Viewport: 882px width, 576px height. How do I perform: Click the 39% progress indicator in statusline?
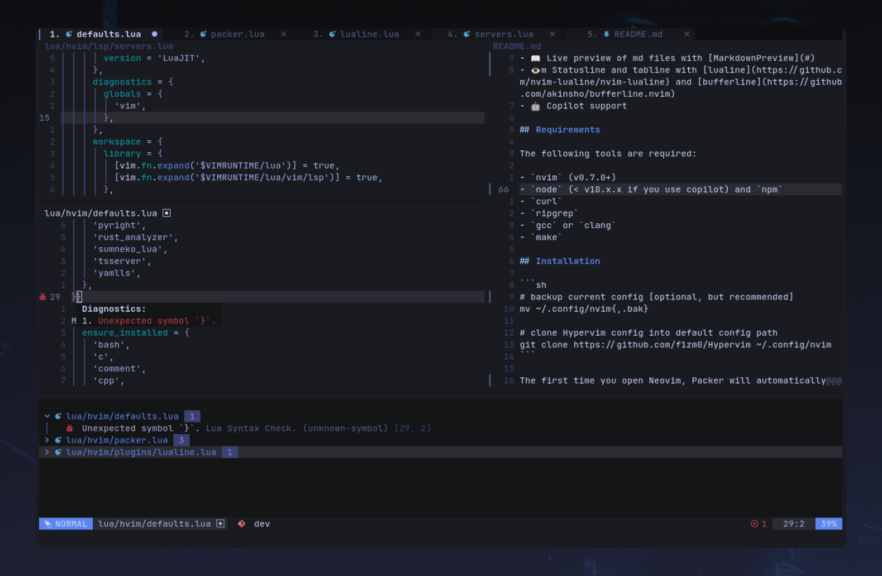(829, 524)
